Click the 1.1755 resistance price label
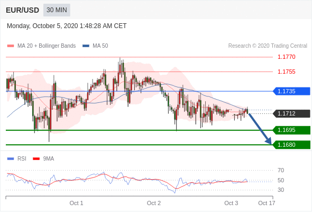Viewport: 312px width, 212px height. [286, 72]
